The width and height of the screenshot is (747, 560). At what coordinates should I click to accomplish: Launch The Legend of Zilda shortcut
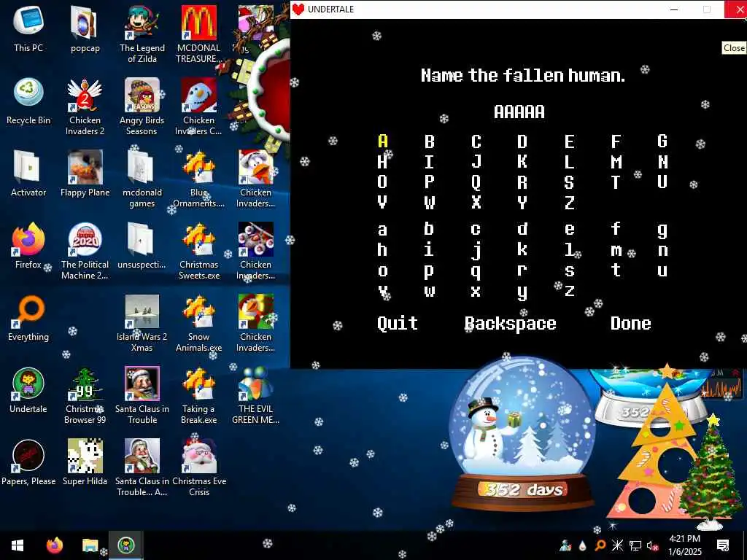pyautogui.click(x=142, y=34)
